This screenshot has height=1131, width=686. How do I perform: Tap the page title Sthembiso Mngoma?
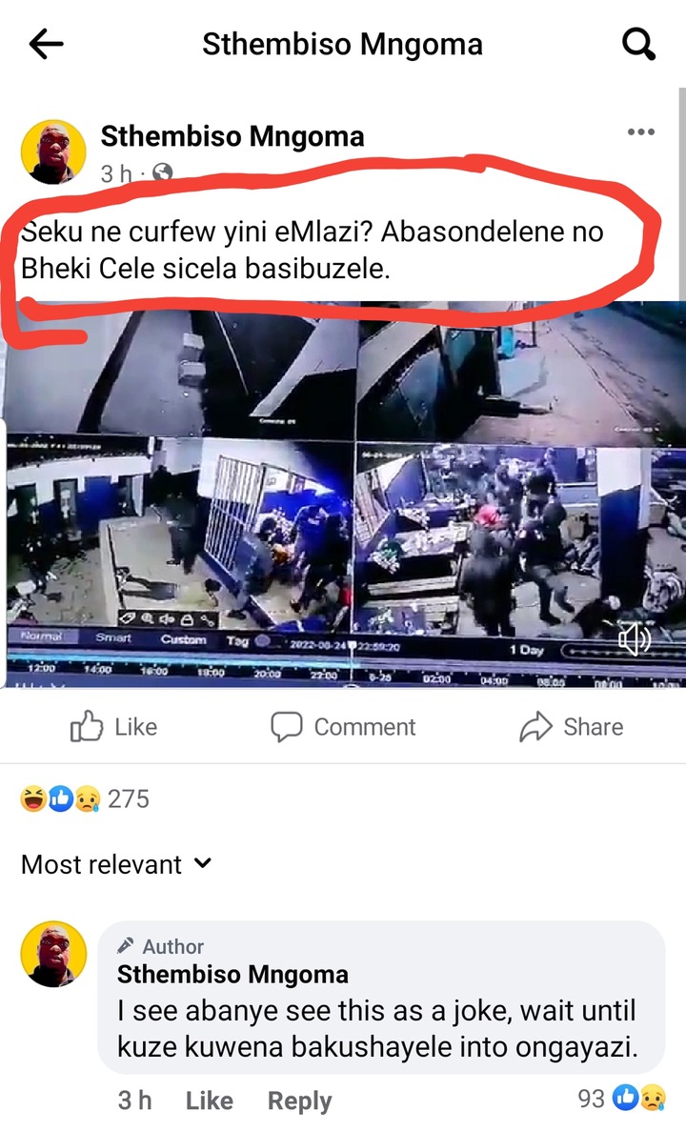click(342, 45)
